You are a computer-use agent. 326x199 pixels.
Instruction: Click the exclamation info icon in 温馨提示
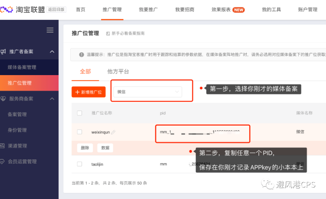(81, 55)
